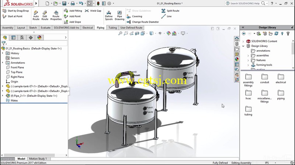Click Weld Gap tool
The image size is (295, 165).
[93, 11]
